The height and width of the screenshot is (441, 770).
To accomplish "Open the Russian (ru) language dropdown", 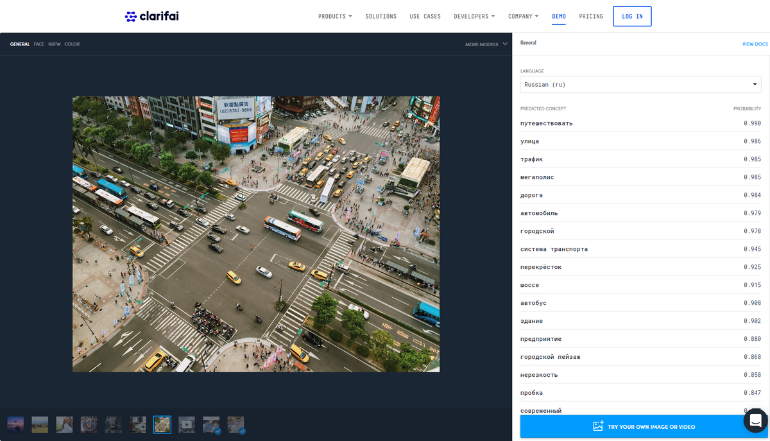I will coord(640,85).
